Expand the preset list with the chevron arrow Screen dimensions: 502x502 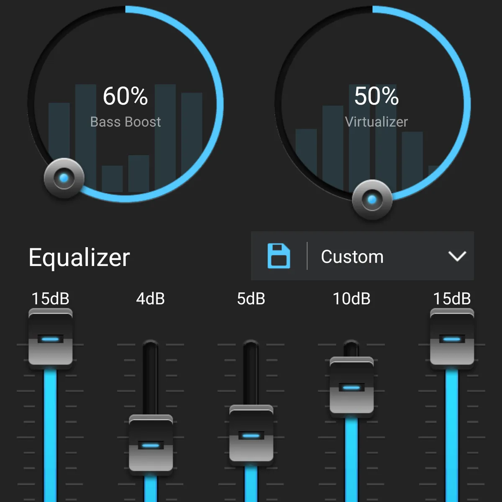coord(457,256)
